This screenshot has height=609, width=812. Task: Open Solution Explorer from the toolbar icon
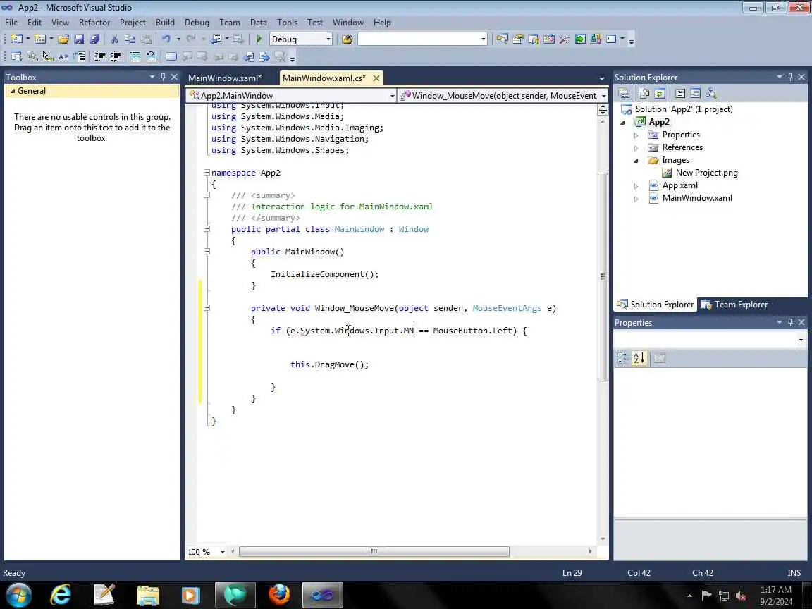502,39
